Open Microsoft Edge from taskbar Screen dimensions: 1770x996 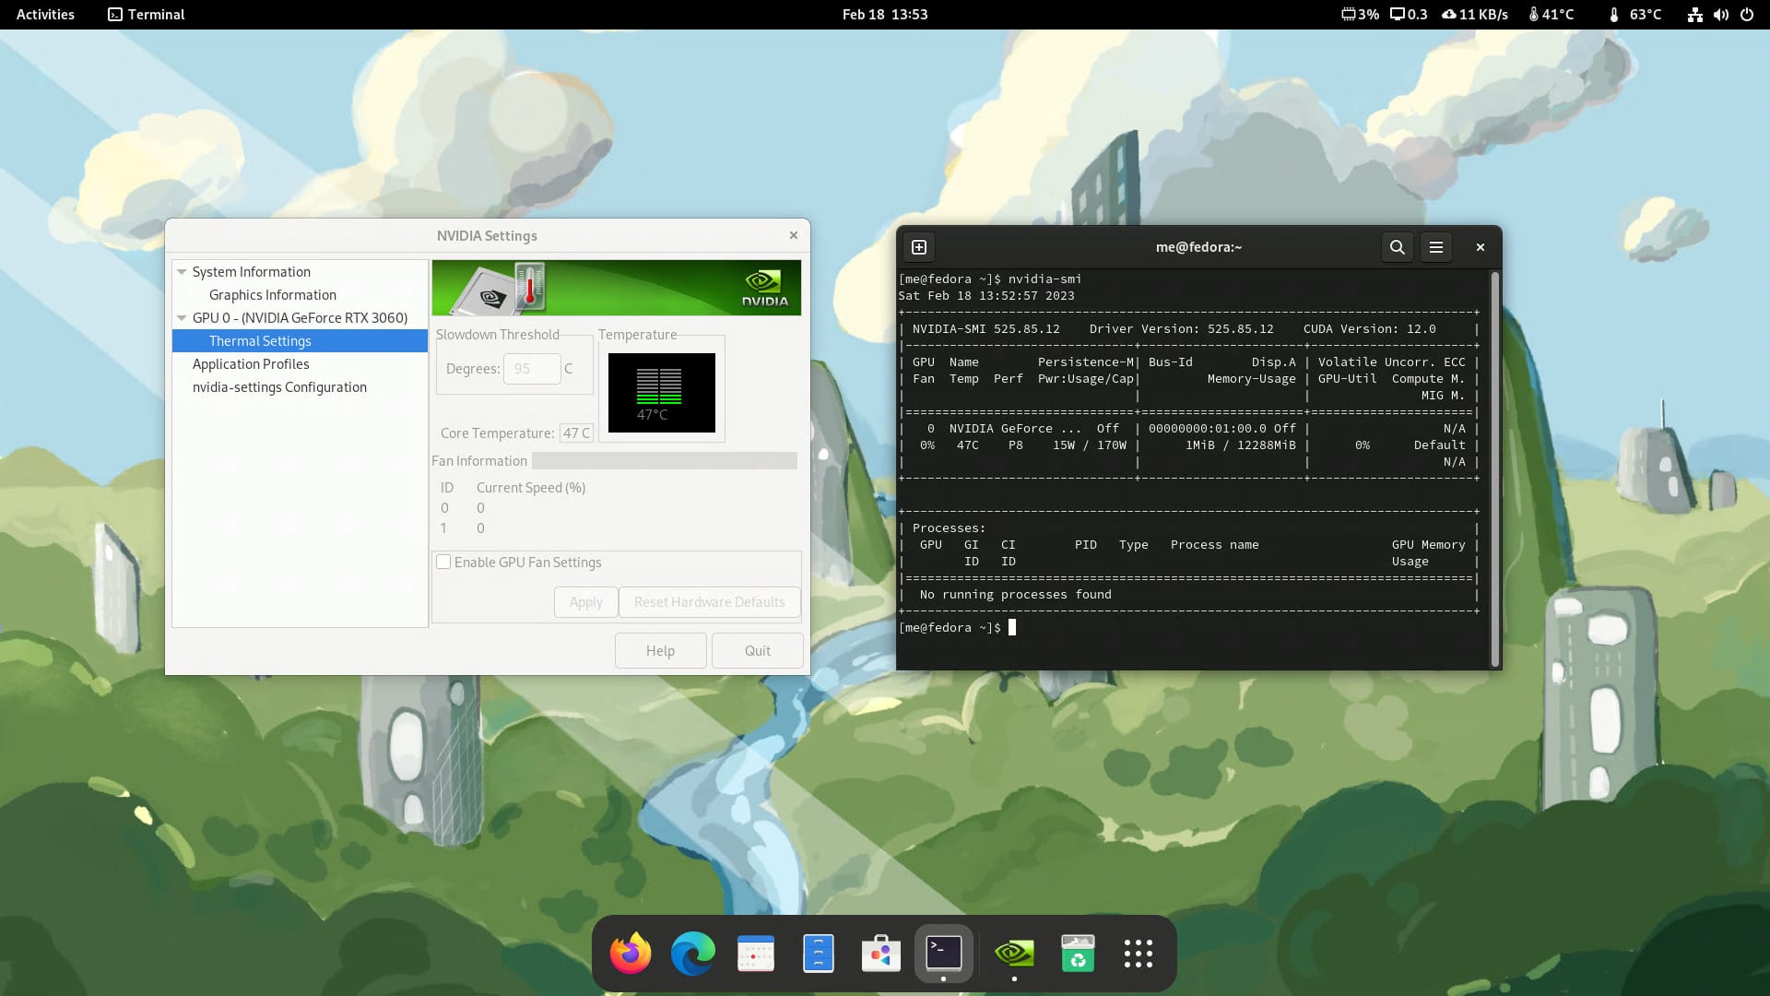click(693, 953)
